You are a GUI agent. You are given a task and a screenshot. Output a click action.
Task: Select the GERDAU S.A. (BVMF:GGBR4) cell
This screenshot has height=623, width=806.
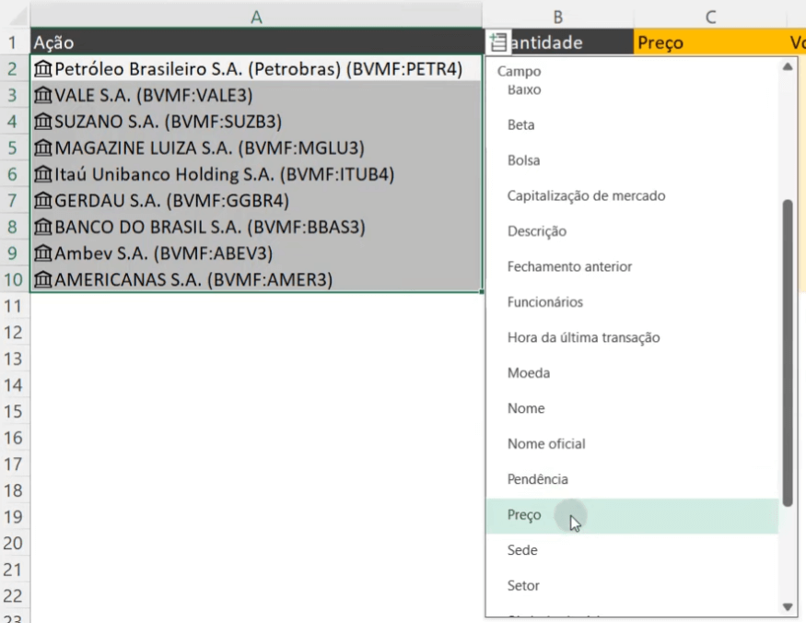pyautogui.click(x=256, y=201)
